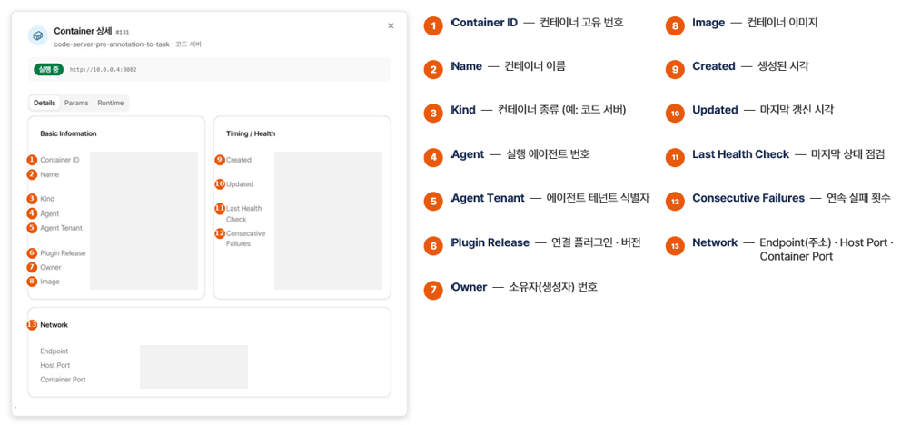Click marker 1 next to Container ID
The image size is (901, 425).
pyautogui.click(x=32, y=160)
